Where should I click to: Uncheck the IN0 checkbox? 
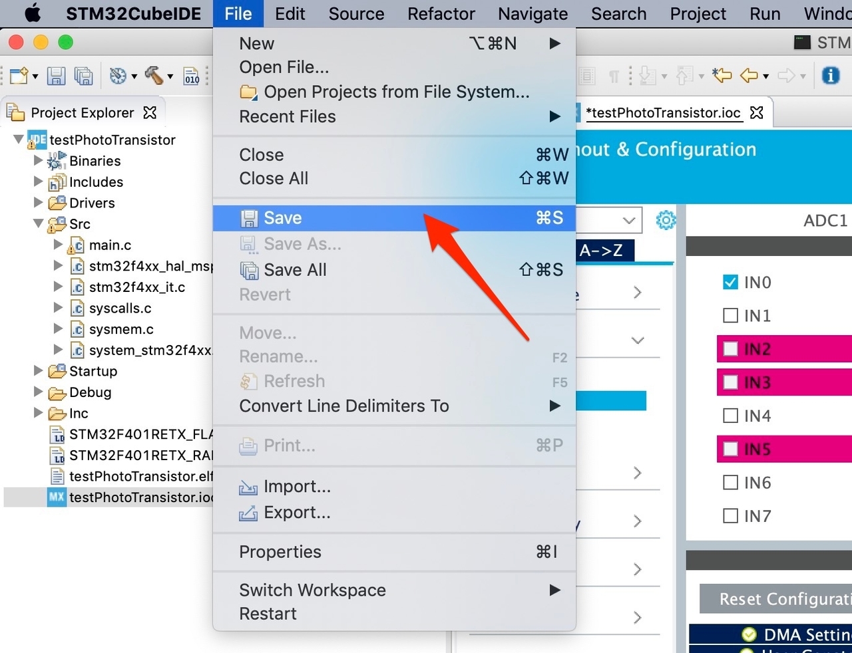coord(730,283)
